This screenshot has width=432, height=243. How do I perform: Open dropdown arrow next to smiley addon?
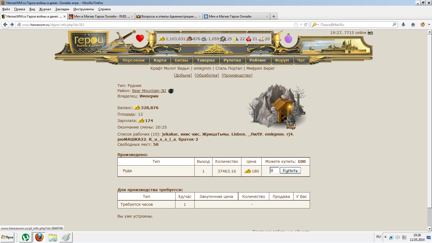click(x=429, y=25)
